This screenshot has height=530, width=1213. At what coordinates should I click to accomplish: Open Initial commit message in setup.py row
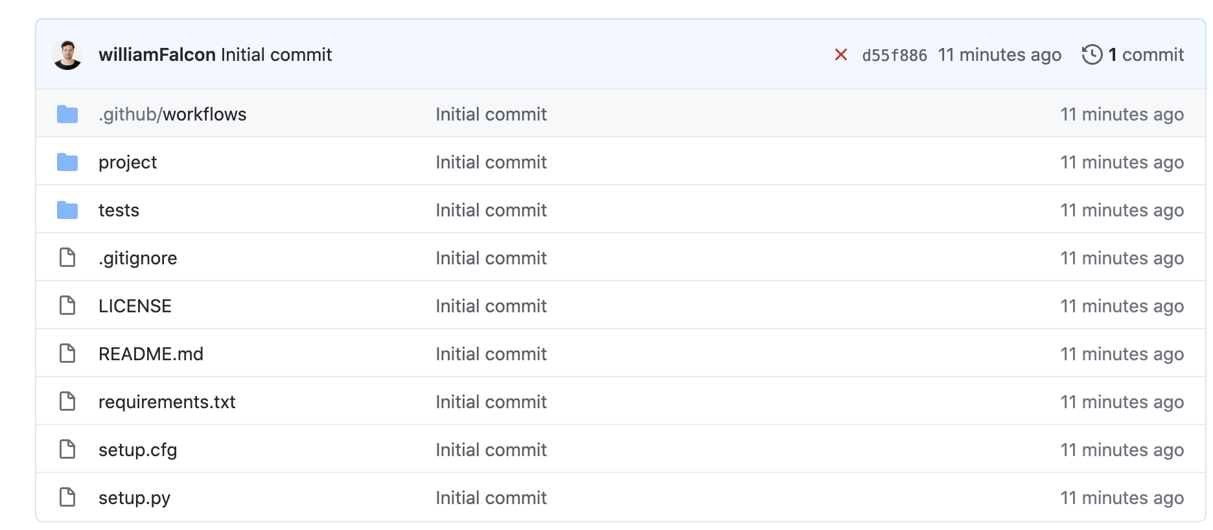click(491, 498)
